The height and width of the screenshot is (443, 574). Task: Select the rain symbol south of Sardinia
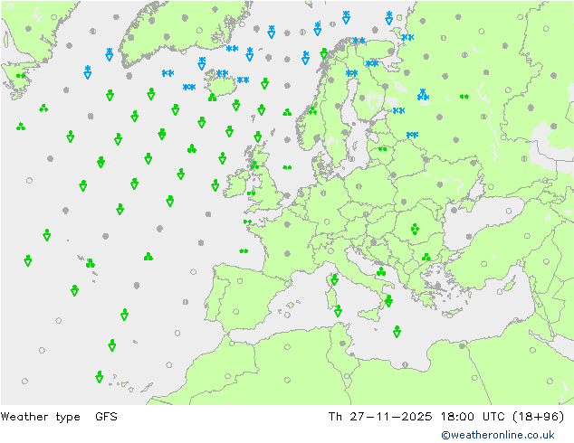pos(338,311)
